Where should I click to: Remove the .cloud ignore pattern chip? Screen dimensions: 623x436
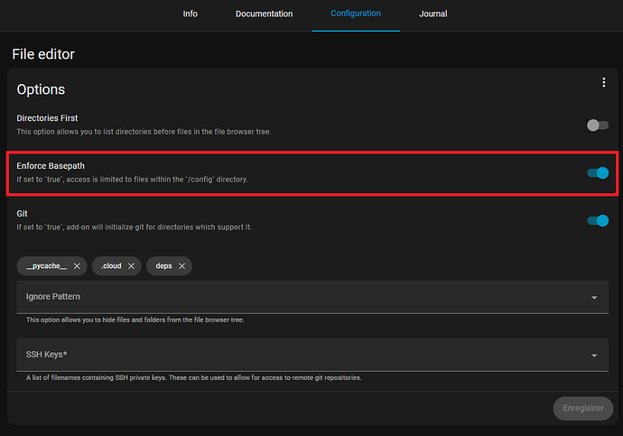coord(131,266)
